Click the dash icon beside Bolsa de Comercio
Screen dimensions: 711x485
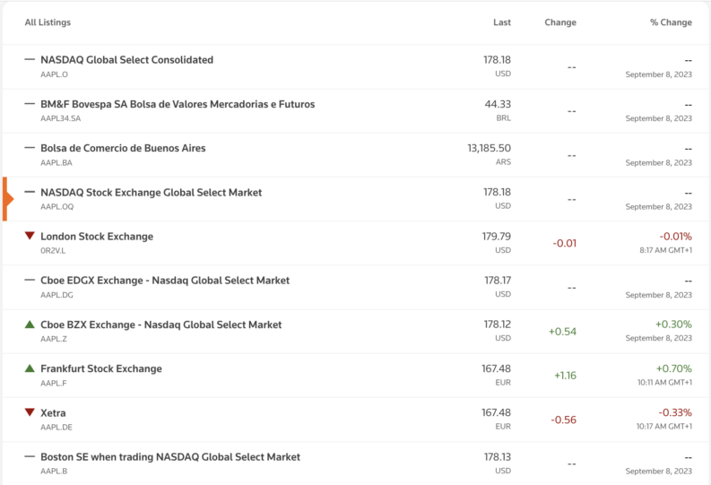click(x=30, y=148)
